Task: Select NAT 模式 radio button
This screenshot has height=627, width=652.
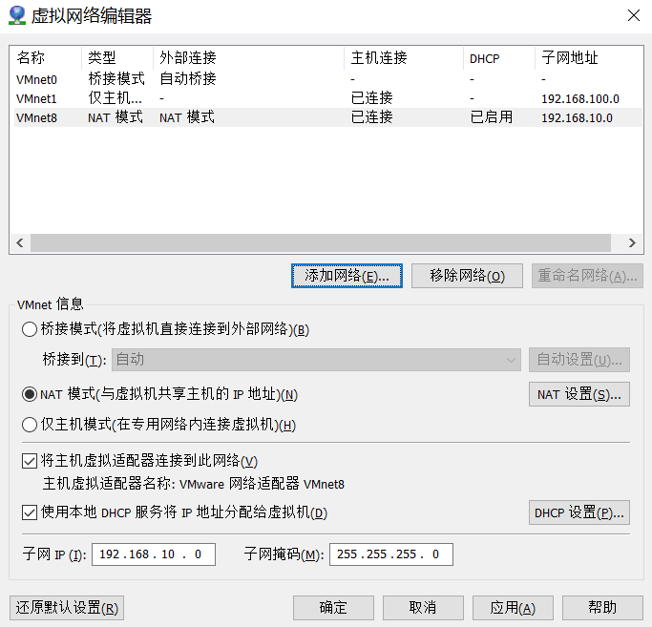Action: click(30, 394)
